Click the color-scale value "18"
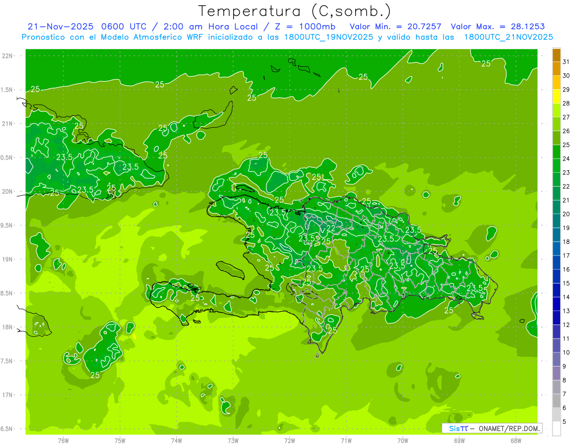 pos(566,242)
